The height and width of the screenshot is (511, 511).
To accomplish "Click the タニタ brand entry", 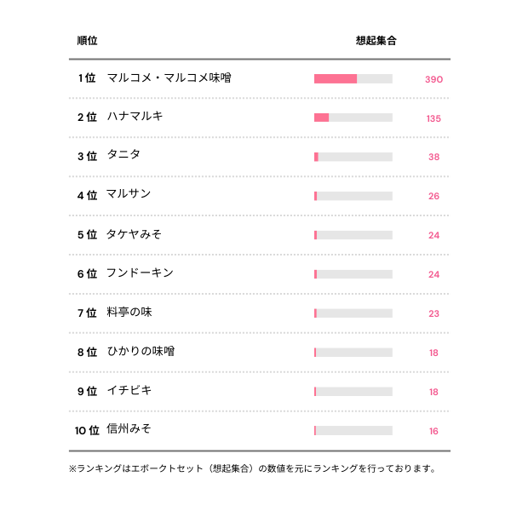I will click(x=123, y=155).
